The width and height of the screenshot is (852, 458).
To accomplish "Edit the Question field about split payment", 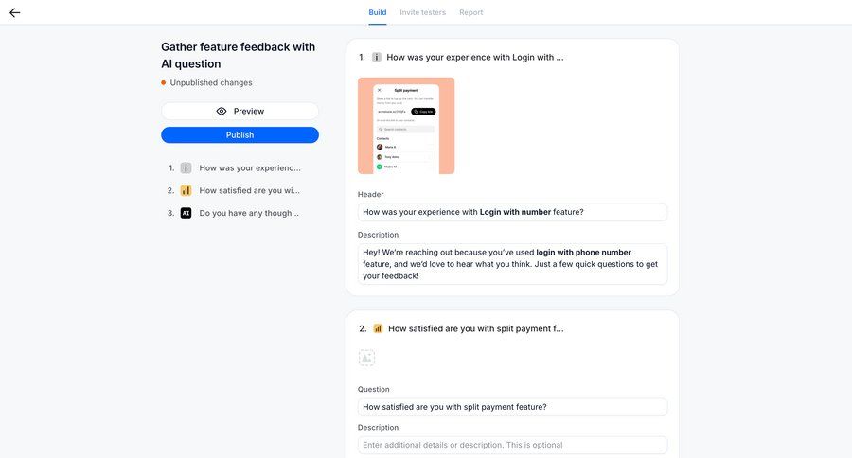I will [x=512, y=407].
